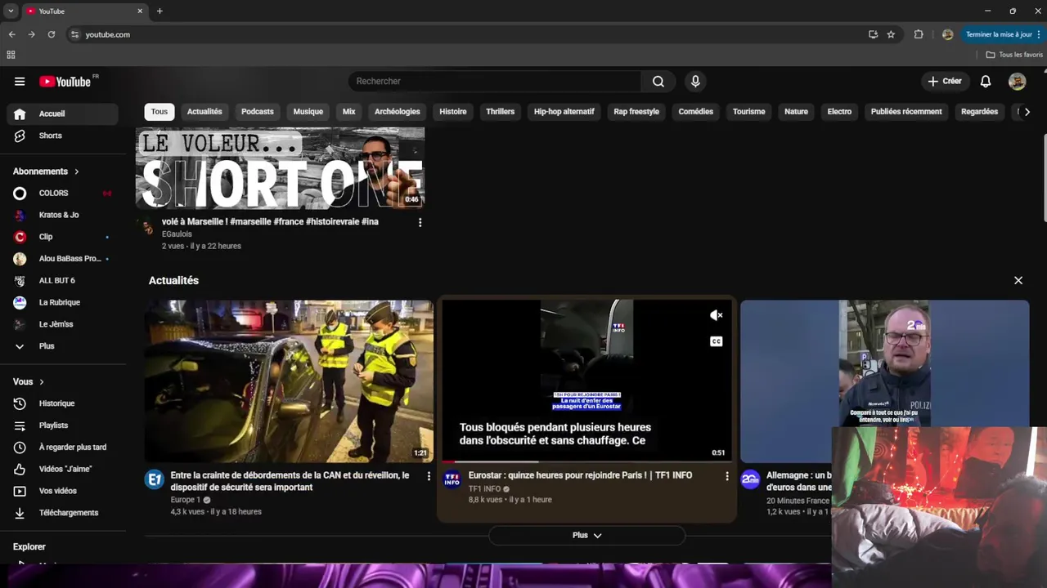Open Chrome extensions puzzle icon
The image size is (1047, 588).
click(x=919, y=34)
